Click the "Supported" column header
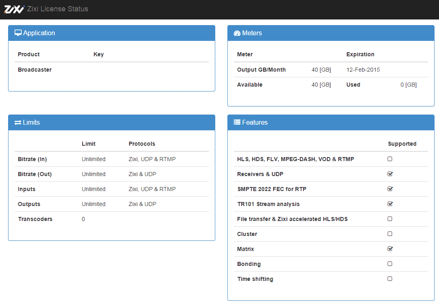 pos(402,144)
